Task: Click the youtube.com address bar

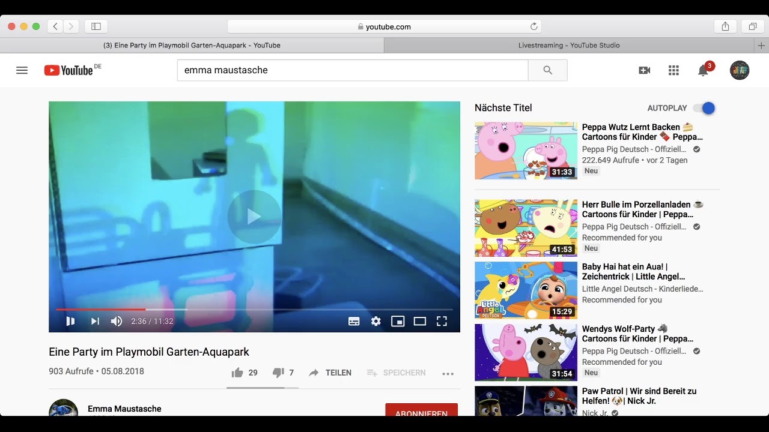Action: pos(384,26)
